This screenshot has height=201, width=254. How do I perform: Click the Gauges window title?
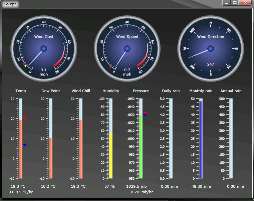pos(10,4)
